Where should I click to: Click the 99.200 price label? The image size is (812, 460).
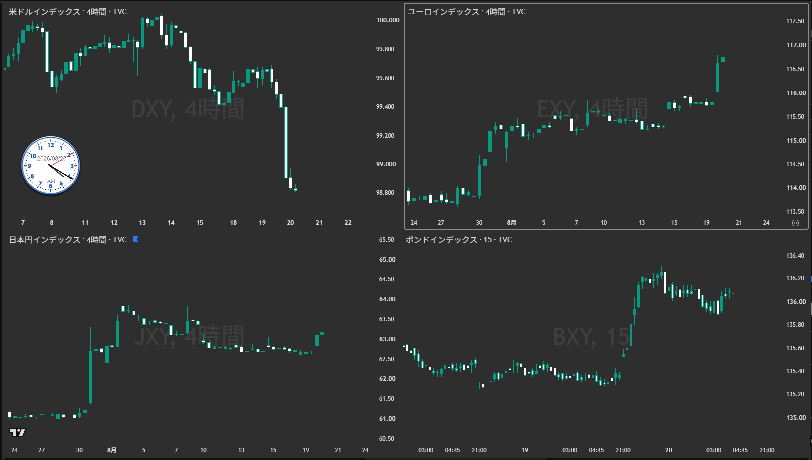385,136
